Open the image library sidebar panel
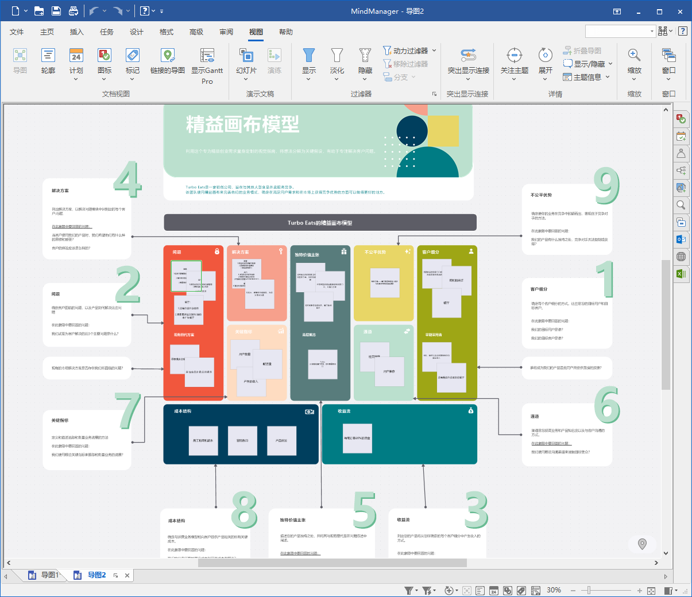The height and width of the screenshot is (597, 692). pyautogui.click(x=681, y=188)
